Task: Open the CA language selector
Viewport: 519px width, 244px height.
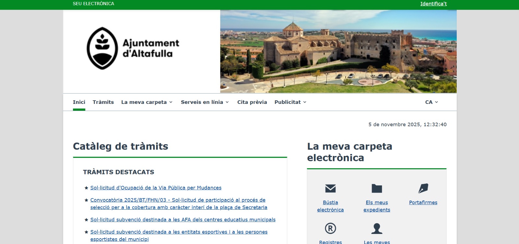Action: [x=431, y=102]
